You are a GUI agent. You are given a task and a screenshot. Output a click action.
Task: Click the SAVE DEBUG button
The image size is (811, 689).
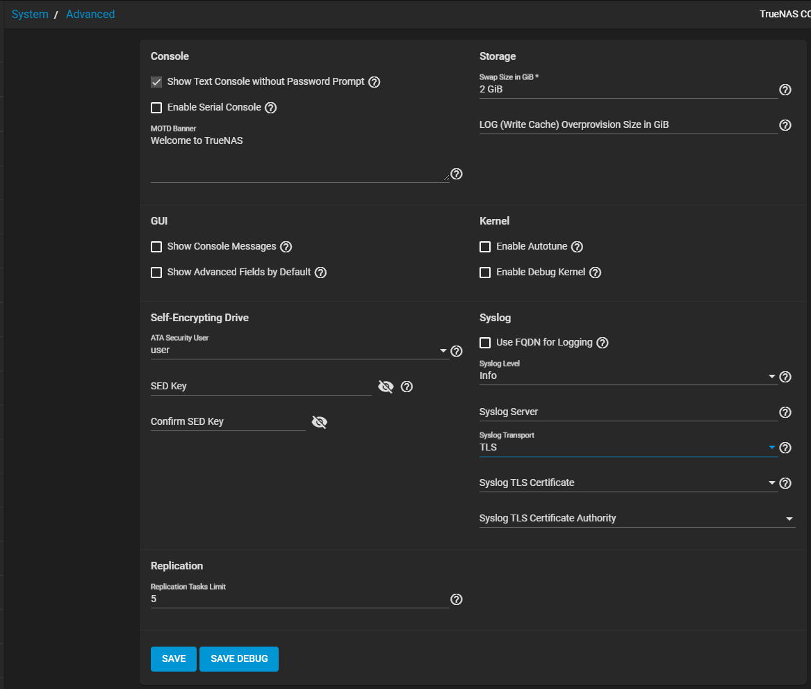(239, 659)
